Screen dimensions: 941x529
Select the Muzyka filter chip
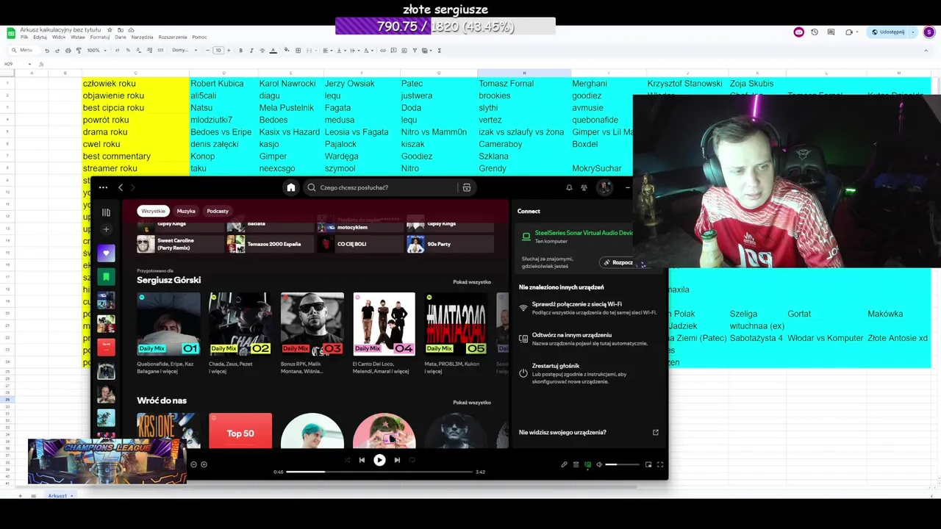click(186, 211)
